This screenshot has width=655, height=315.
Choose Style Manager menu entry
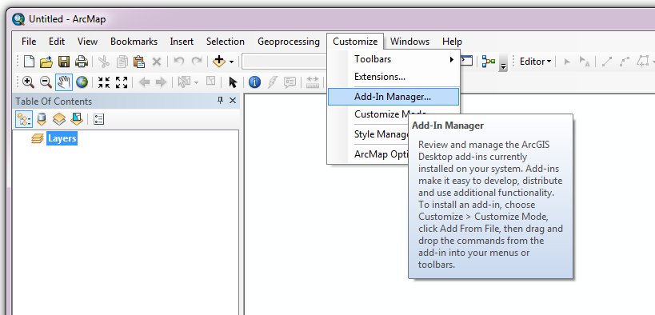click(381, 134)
